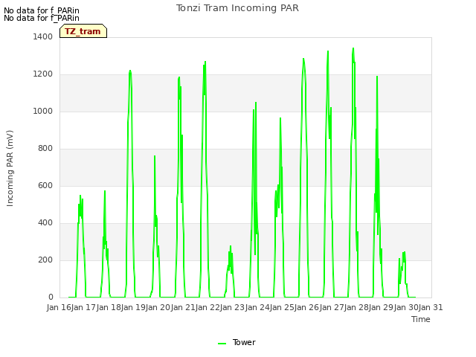476x357 pixels.
Task: Click the 800 y-axis tick label
Action: click(45, 149)
